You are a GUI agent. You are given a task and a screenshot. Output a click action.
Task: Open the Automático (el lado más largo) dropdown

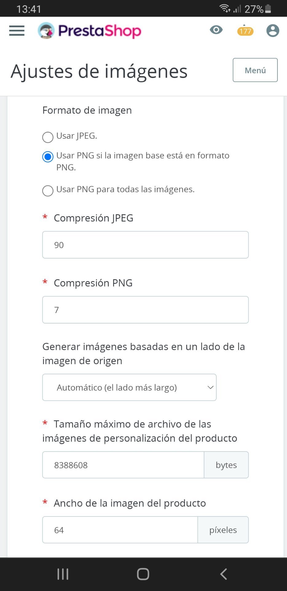point(129,387)
